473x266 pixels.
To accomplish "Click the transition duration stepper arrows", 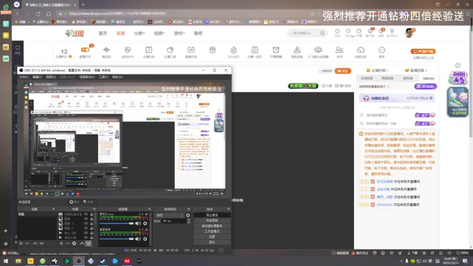I will tap(189, 221).
